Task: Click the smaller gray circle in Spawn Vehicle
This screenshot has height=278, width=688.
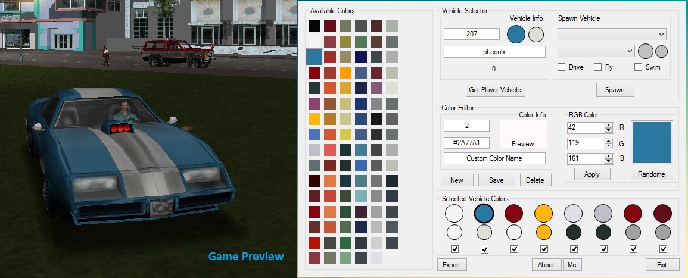Action: click(x=662, y=52)
